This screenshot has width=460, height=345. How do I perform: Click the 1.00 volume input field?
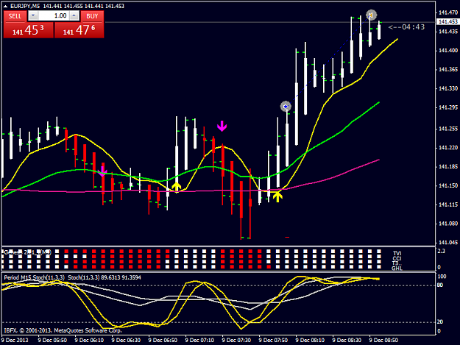(54, 15)
